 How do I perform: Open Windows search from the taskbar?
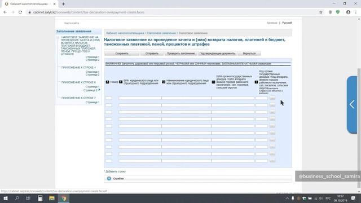pyautogui.click(x=17, y=198)
